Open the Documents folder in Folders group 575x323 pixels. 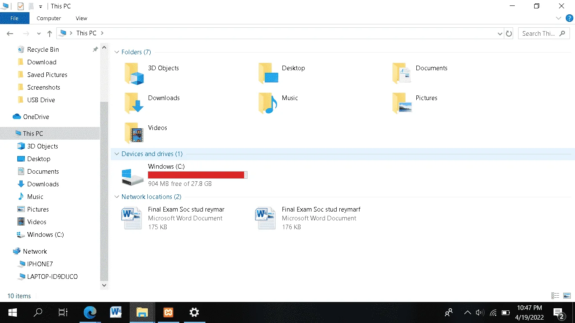pyautogui.click(x=420, y=73)
